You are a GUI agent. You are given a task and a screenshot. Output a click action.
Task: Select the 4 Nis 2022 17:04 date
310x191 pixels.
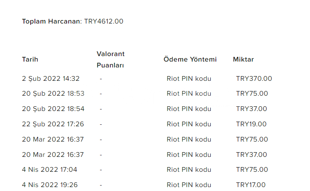pos(49,170)
